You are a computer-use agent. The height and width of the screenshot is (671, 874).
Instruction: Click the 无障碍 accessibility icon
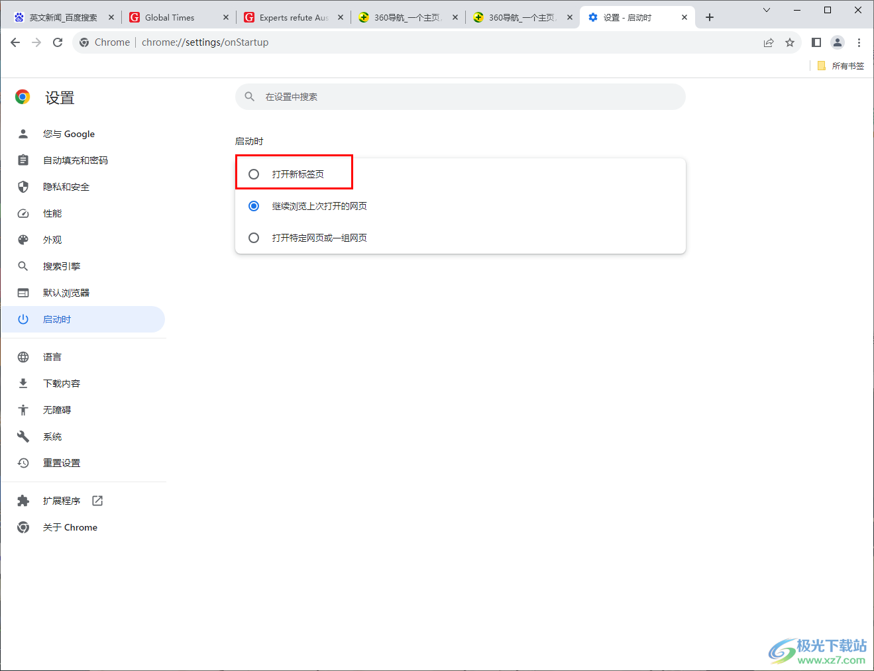tap(23, 410)
